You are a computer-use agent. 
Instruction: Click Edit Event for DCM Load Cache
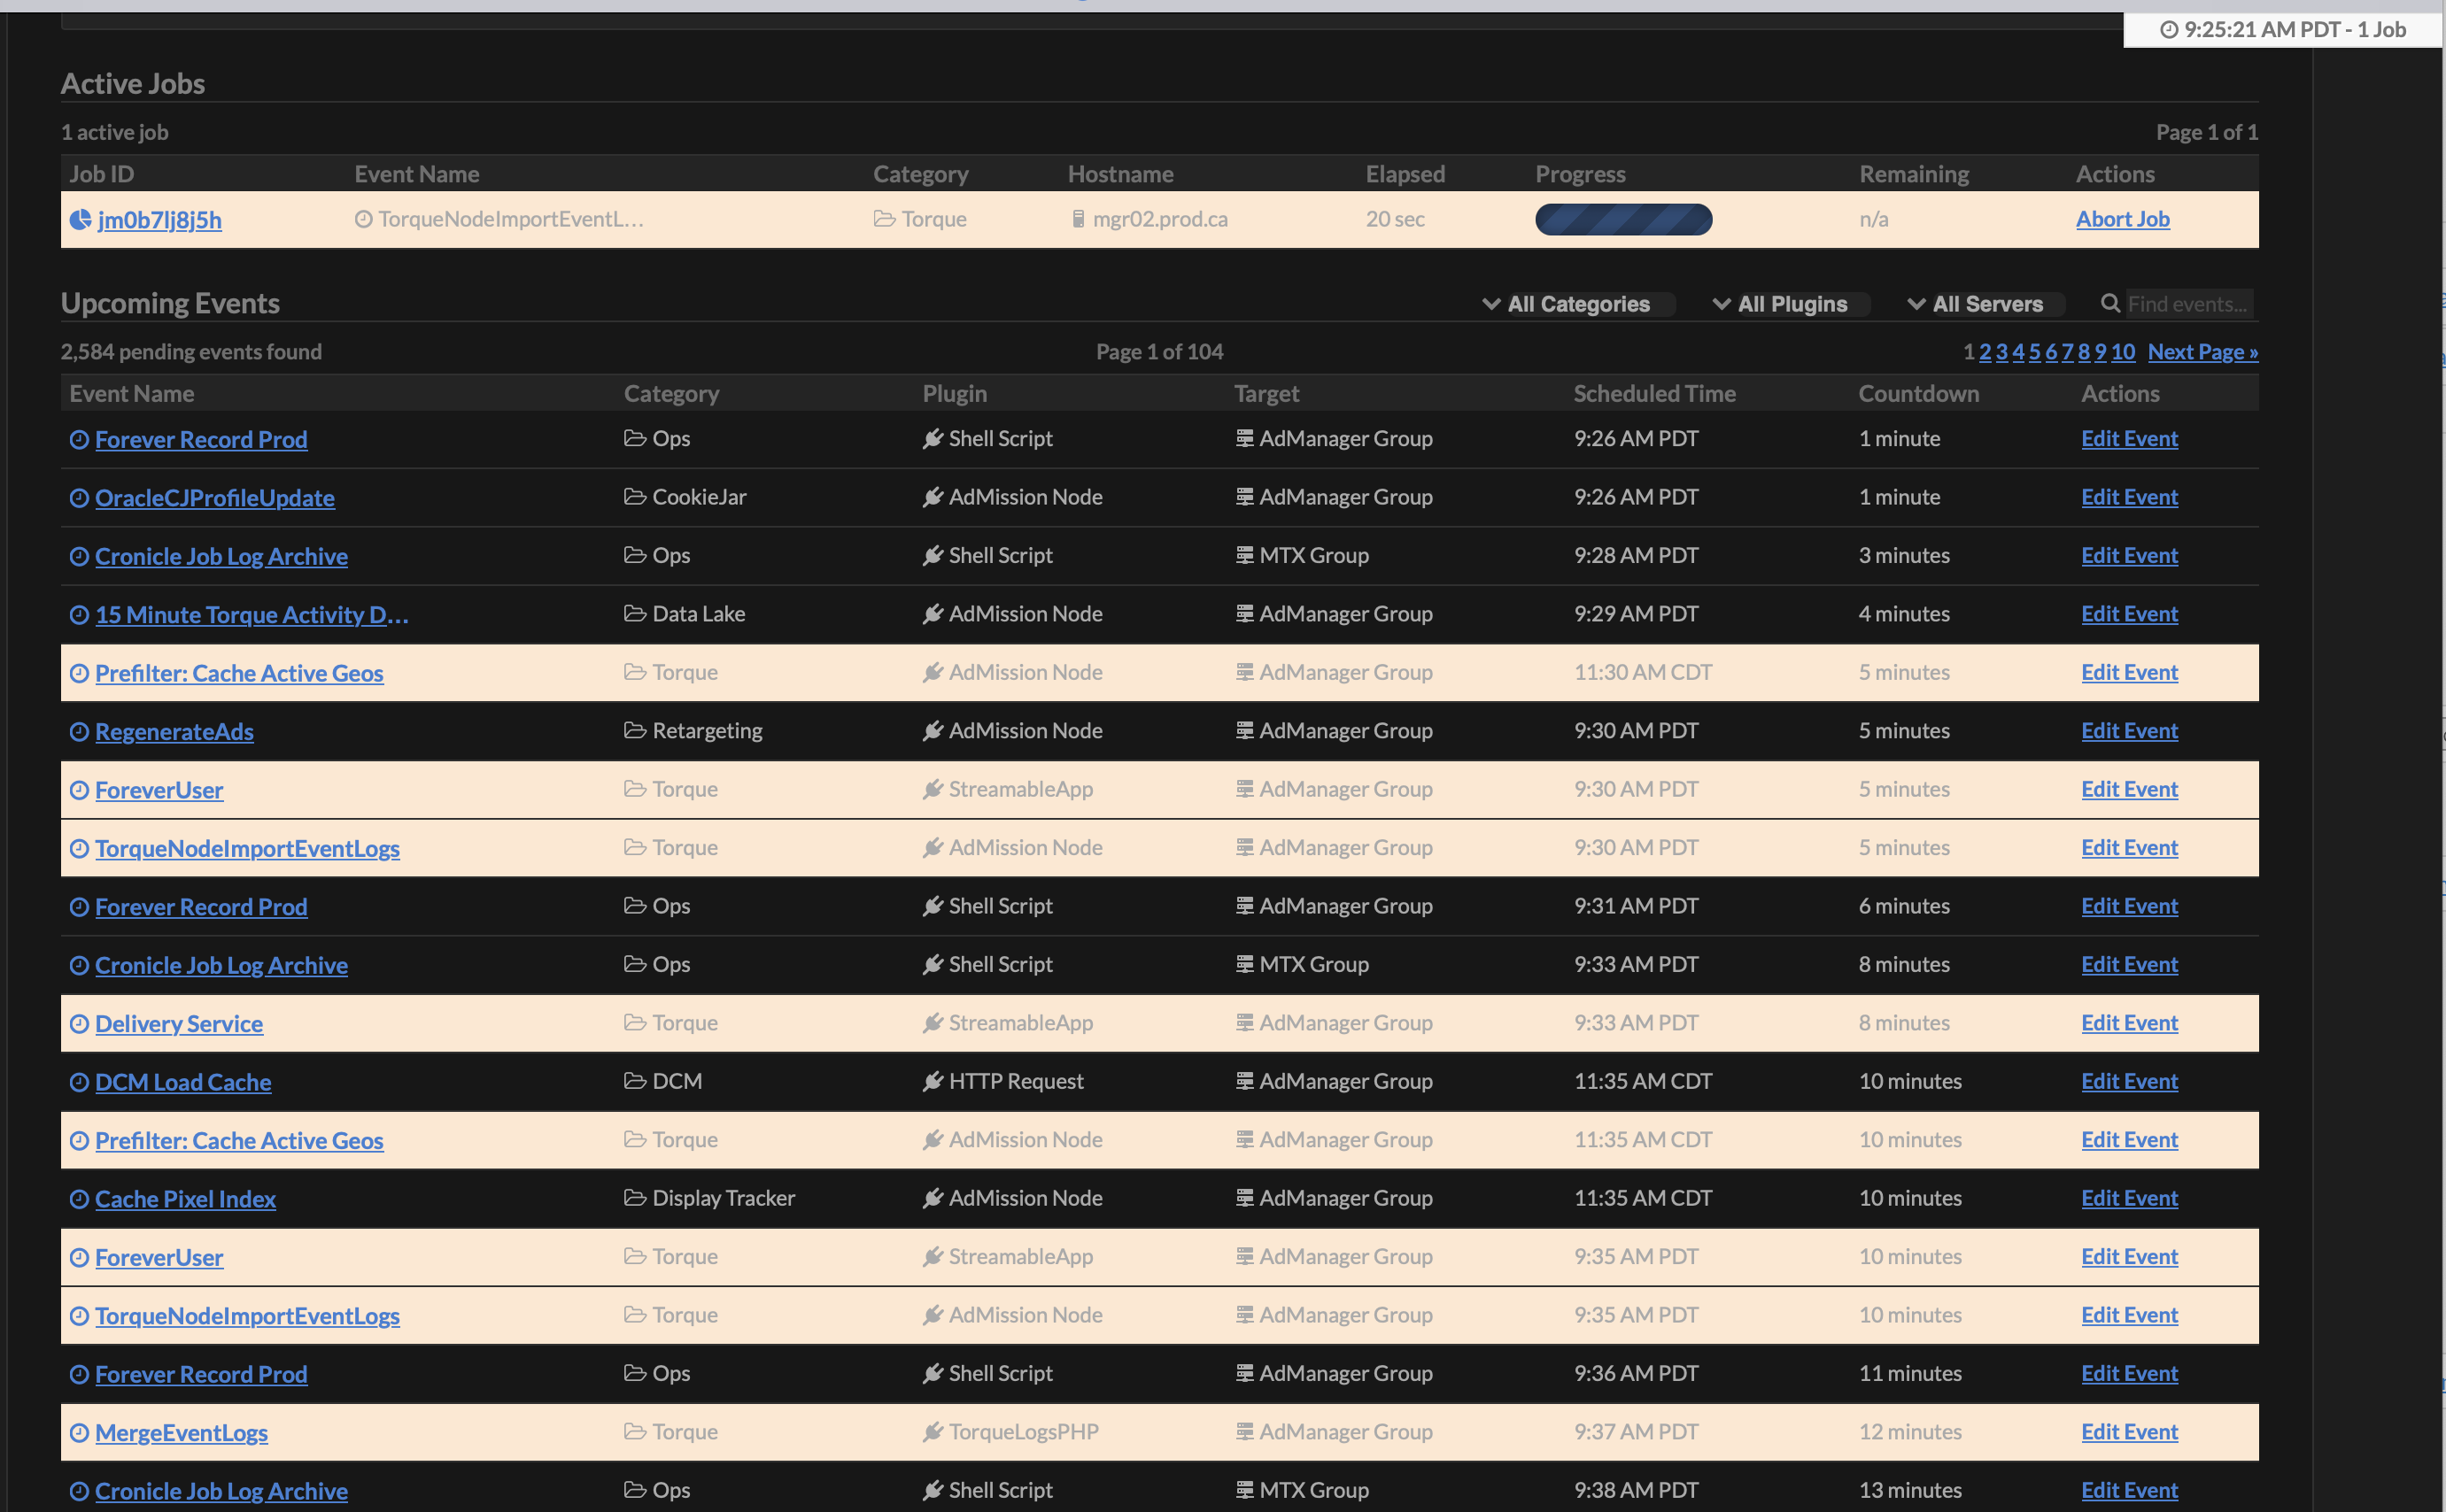pyautogui.click(x=2129, y=1081)
